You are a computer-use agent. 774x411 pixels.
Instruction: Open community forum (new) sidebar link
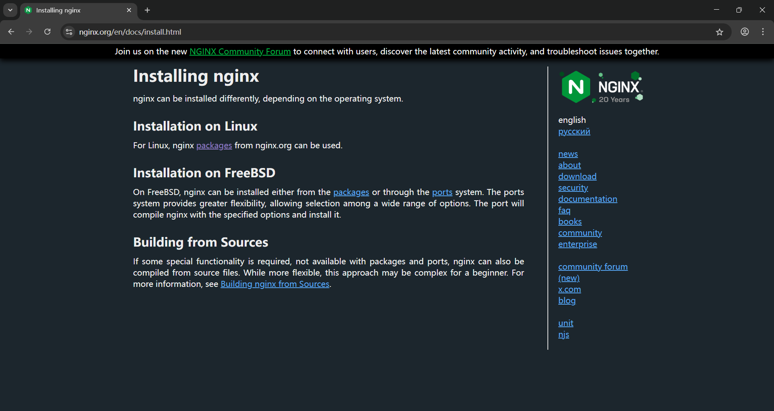pyautogui.click(x=593, y=272)
